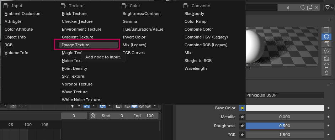Click the material preview sphere thumbnail
This screenshot has width=335, height=140.
pos(255,46)
